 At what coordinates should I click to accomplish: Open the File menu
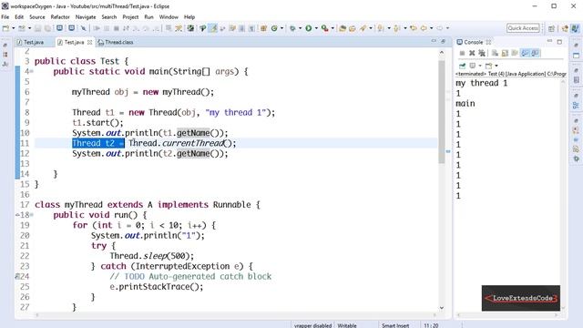tap(5, 17)
